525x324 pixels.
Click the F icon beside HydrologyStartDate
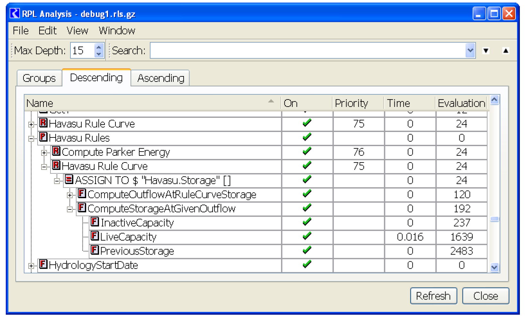click(43, 264)
